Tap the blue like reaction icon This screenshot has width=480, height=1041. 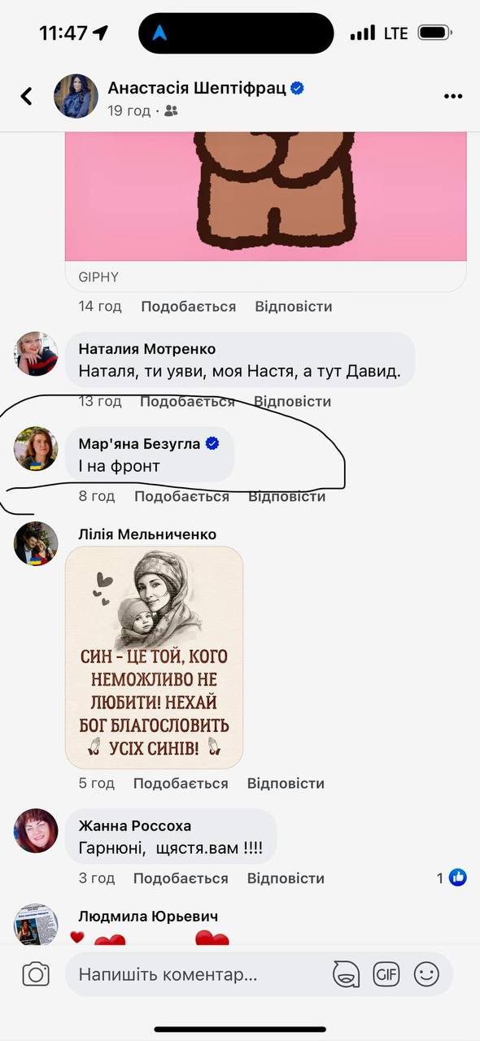(x=458, y=878)
